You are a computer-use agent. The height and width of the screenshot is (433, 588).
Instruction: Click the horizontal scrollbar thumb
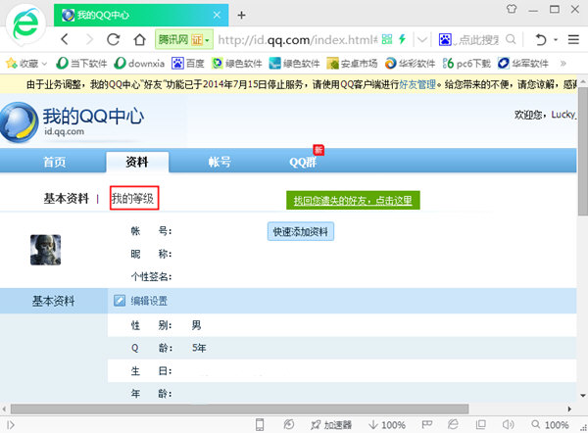click(x=240, y=409)
